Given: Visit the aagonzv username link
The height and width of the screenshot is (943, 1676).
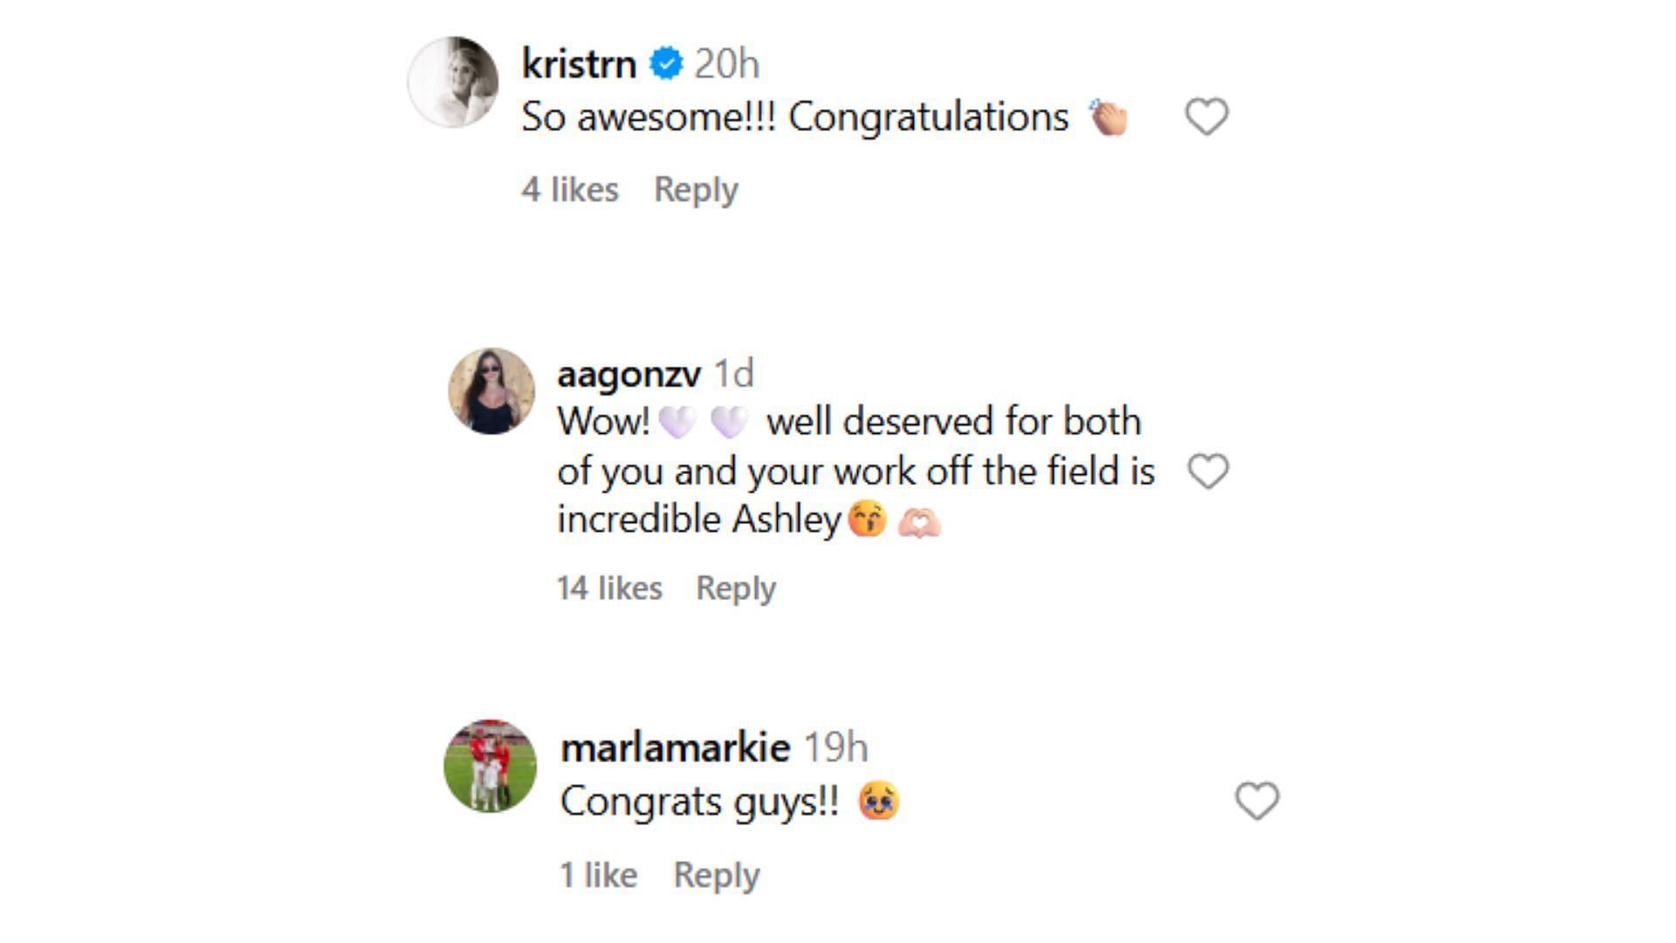Looking at the screenshot, I should [x=628, y=374].
